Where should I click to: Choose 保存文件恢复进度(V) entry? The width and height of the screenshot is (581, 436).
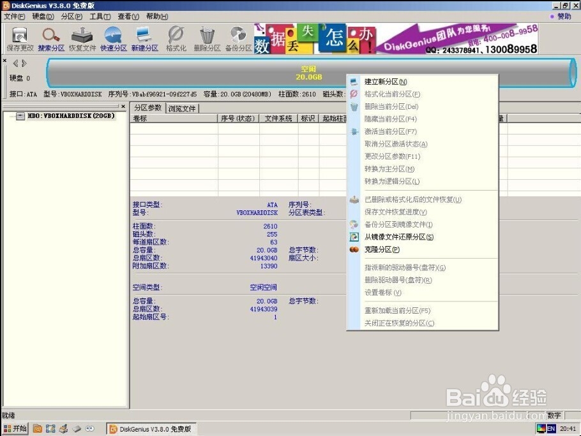pyautogui.click(x=423, y=212)
